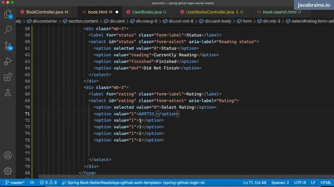Change encoding via UTF-8
The width and height of the screenshot is (334, 187).
point(300,182)
